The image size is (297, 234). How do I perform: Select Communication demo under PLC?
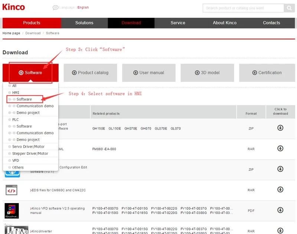coord(35,133)
